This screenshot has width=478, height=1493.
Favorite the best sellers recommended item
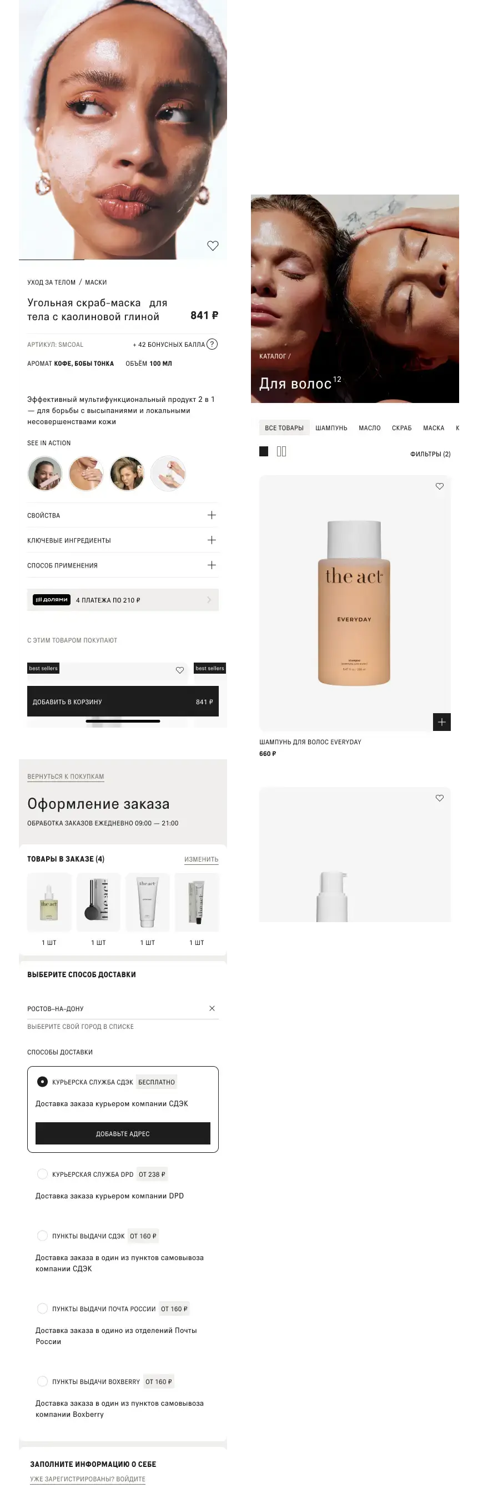(180, 670)
